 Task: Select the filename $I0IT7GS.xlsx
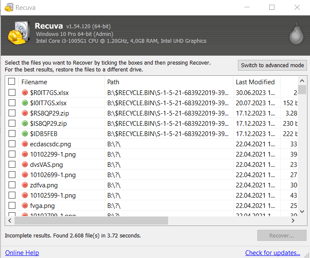click(48, 103)
